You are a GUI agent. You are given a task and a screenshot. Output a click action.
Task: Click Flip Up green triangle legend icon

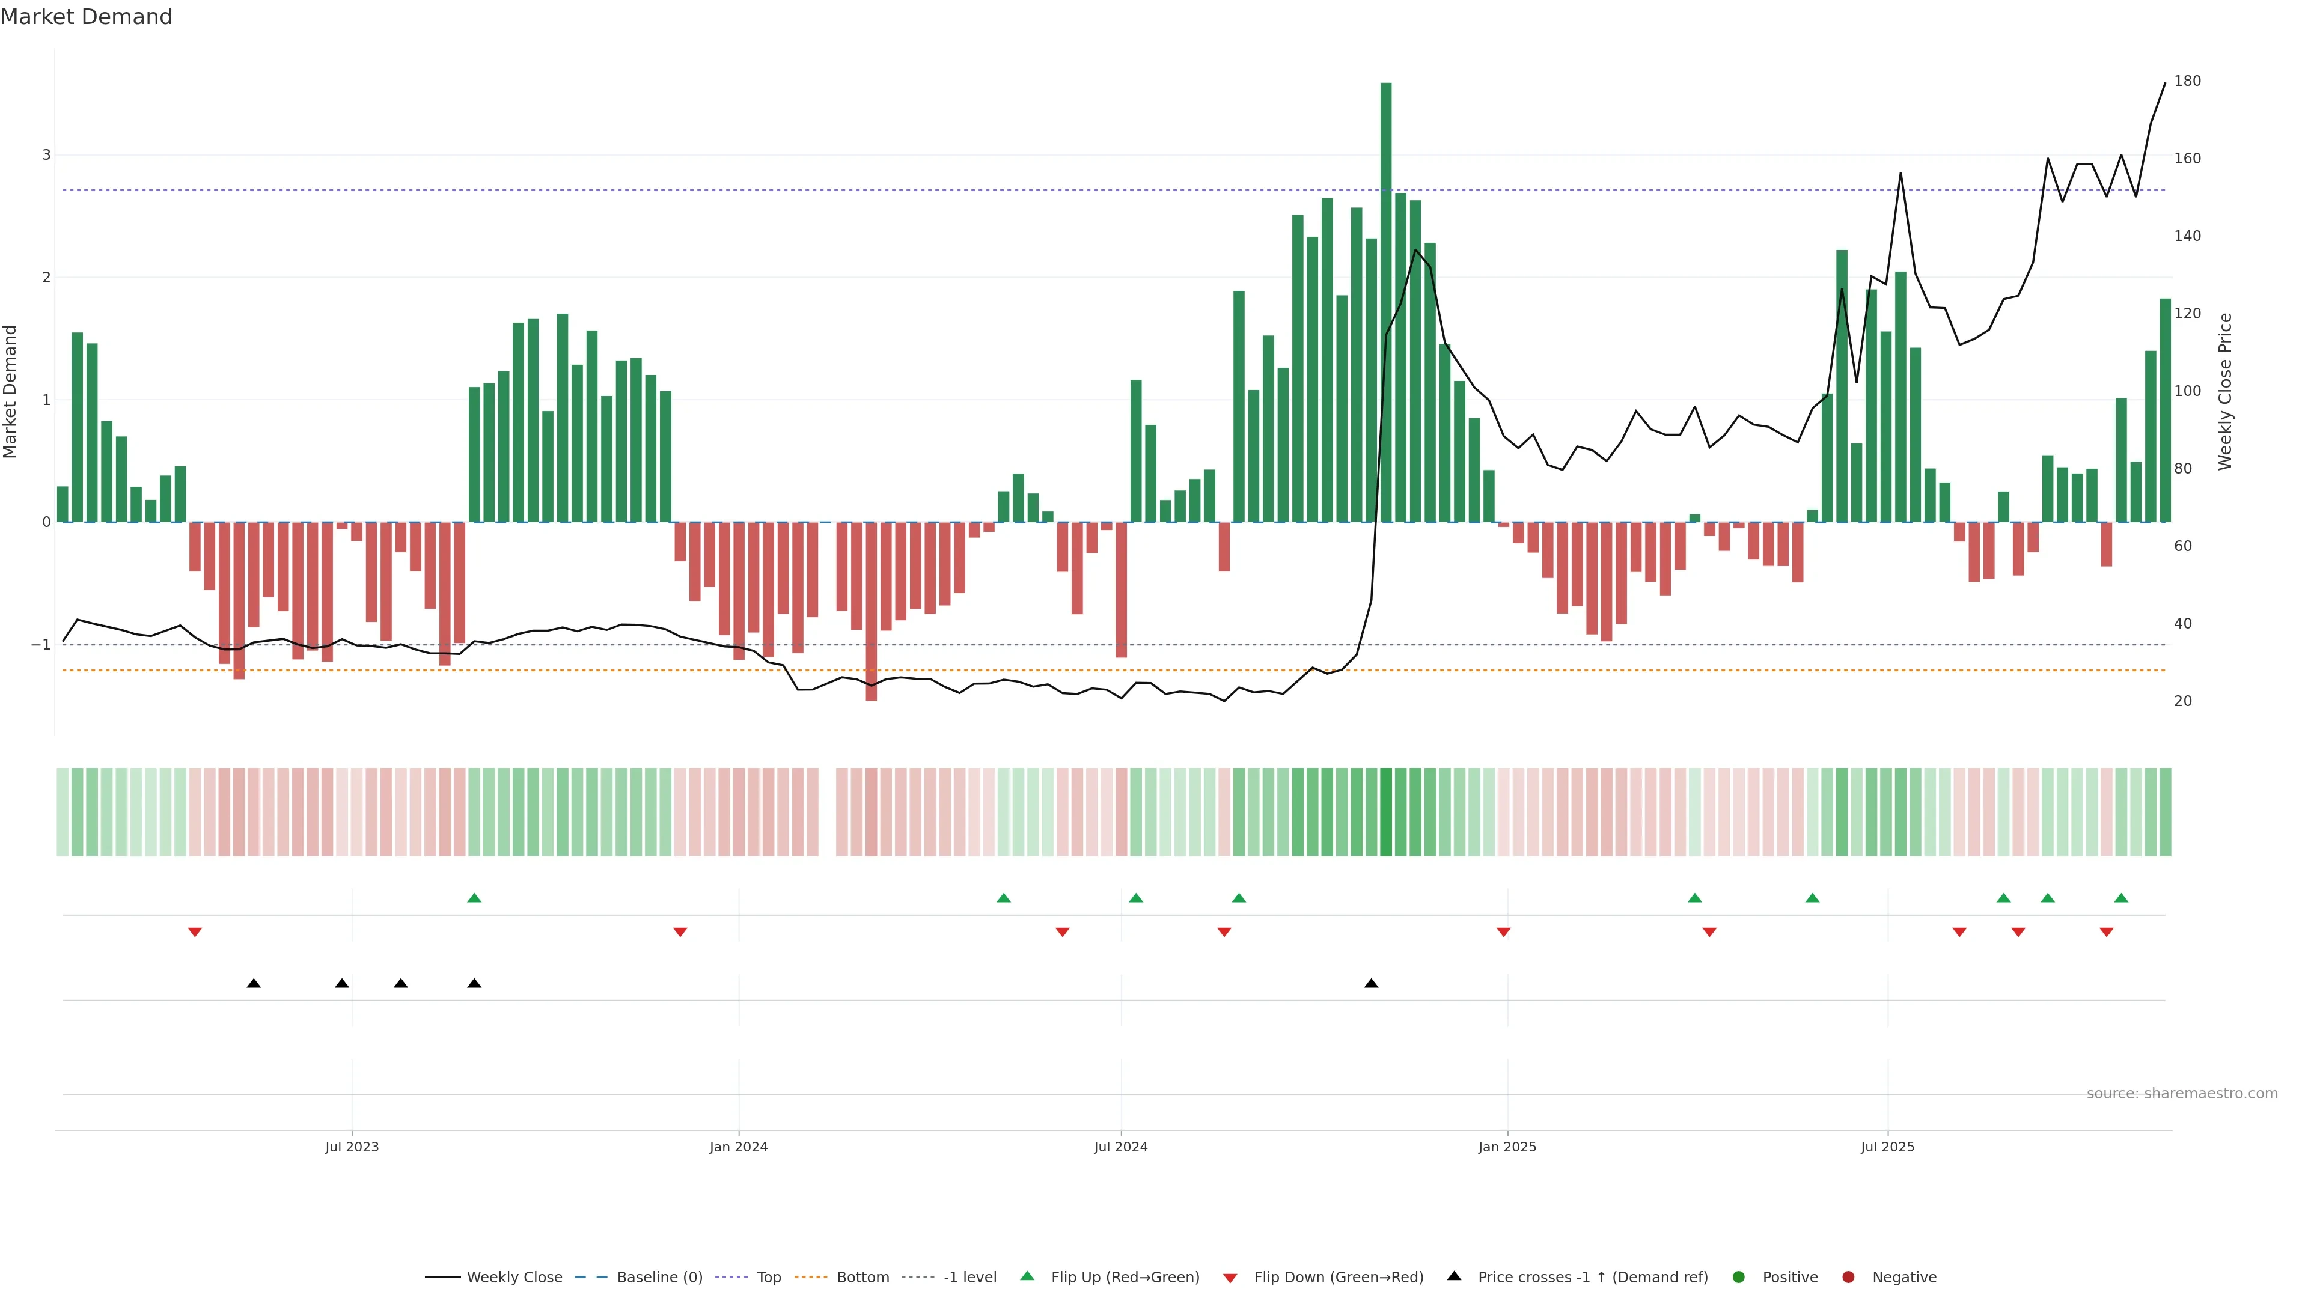coord(1028,1276)
